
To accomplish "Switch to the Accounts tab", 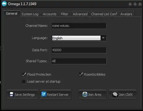I will (50, 14).
